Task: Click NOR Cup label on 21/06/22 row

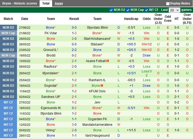Action: click(8, 33)
